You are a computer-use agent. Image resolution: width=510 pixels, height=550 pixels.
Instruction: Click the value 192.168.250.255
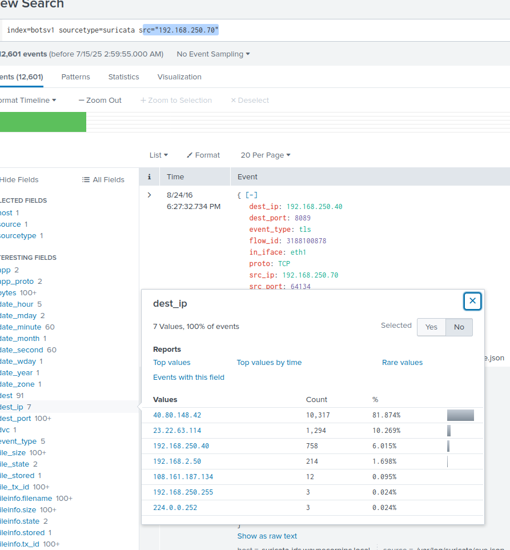tap(183, 492)
